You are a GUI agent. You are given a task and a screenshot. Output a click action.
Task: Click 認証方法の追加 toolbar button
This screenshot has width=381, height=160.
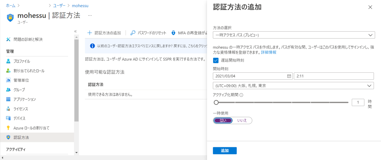(x=104, y=33)
